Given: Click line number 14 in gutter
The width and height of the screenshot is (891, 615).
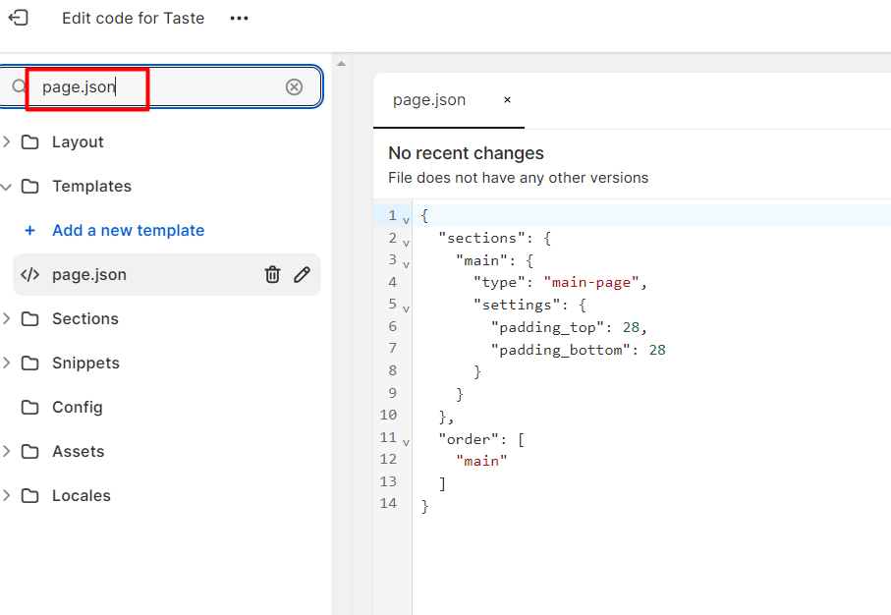Looking at the screenshot, I should (x=388, y=503).
